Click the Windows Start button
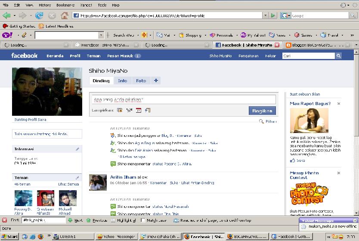The height and width of the screenshot is (241, 359). 9,236
